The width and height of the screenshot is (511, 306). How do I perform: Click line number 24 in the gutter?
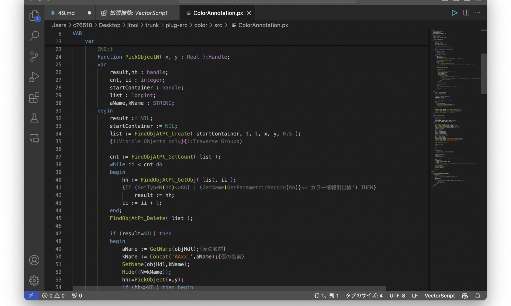58,57
